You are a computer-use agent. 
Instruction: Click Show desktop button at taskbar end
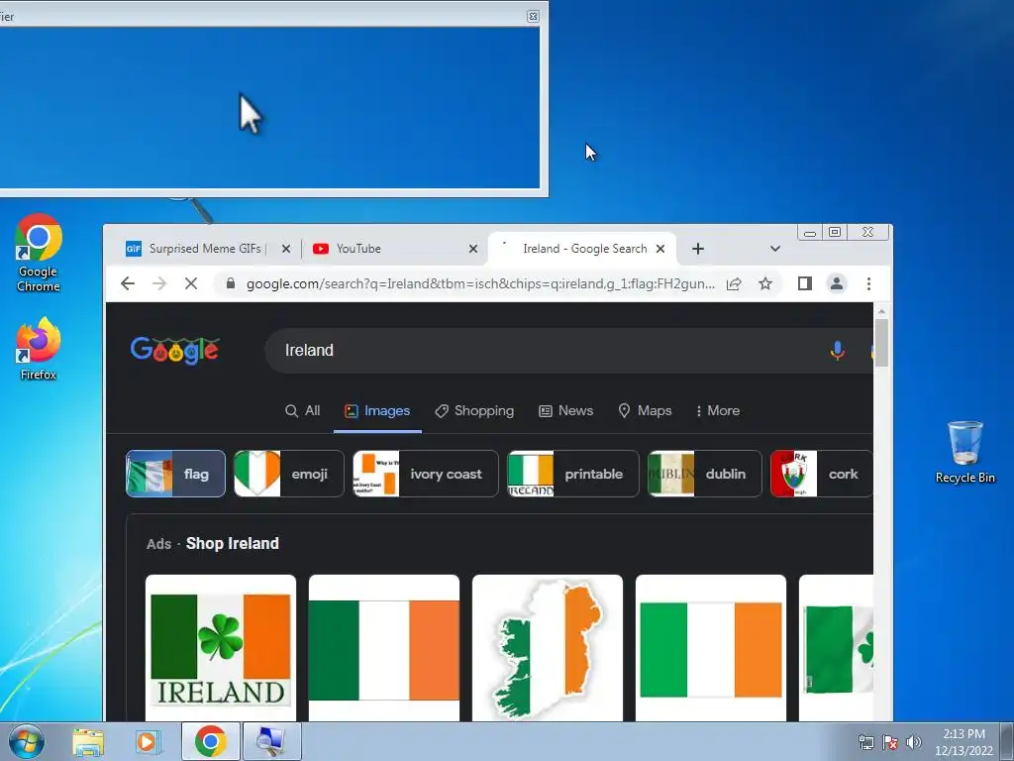pyautogui.click(x=1007, y=741)
